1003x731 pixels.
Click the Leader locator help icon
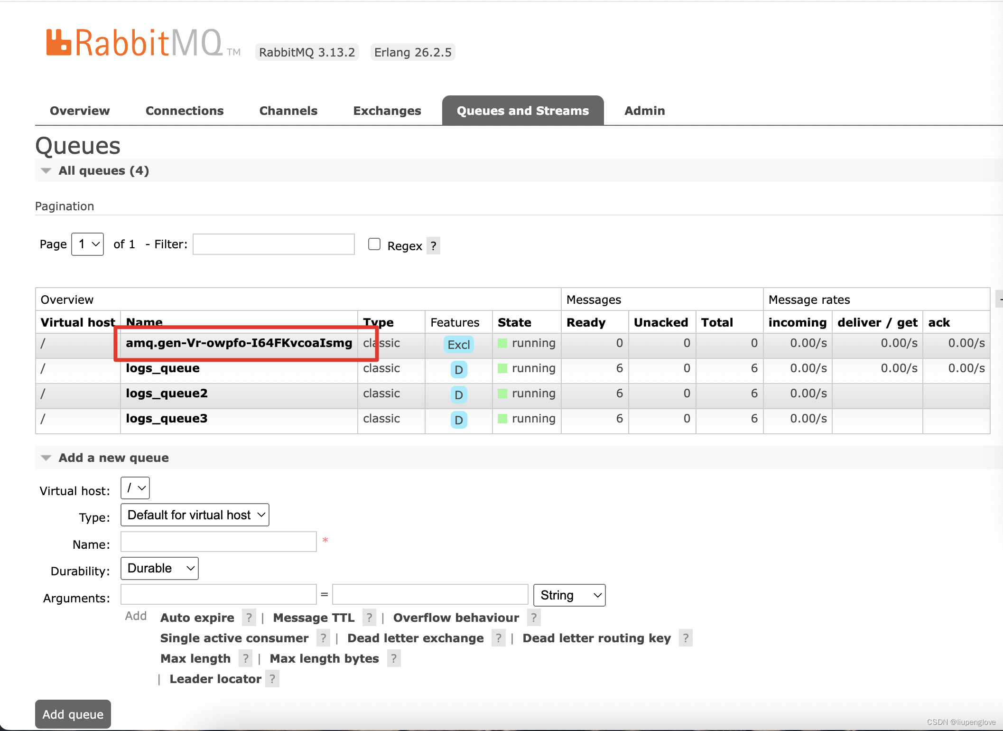pos(272,679)
